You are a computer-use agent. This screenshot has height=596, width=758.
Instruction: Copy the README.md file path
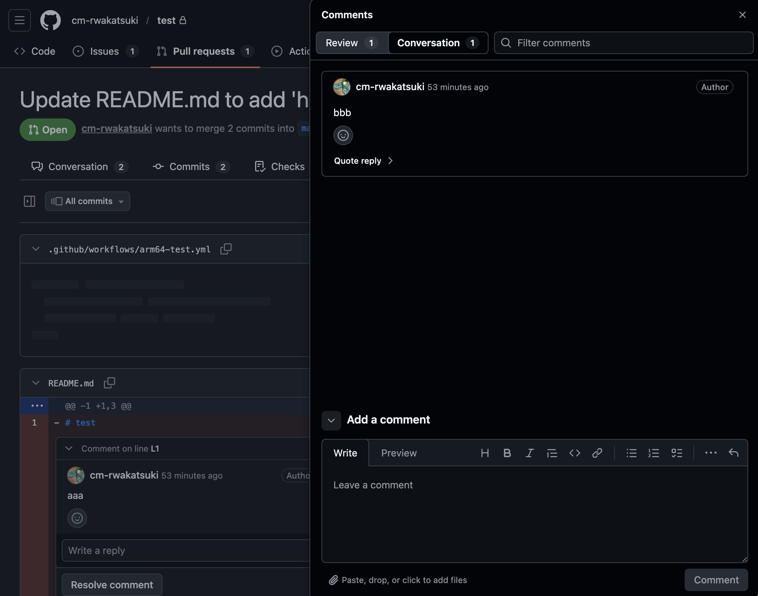(109, 383)
